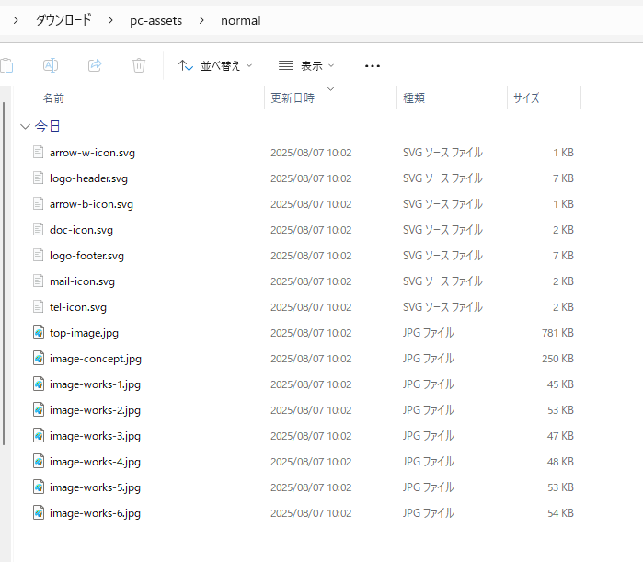Select the file name arrow-w-icon.svg
Image resolution: width=643 pixels, height=562 pixels.
tap(92, 153)
